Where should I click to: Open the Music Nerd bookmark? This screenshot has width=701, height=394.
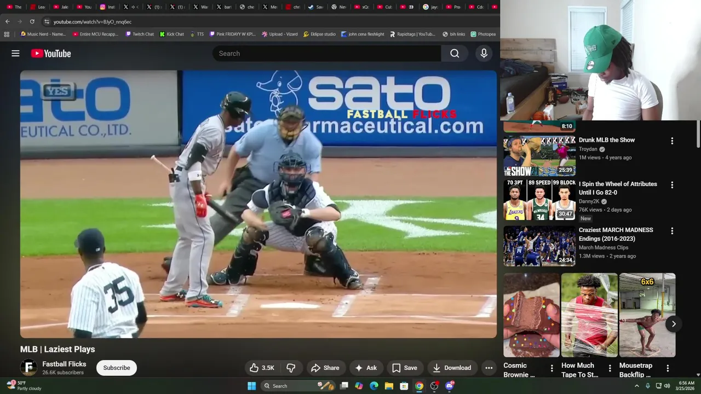43,34
